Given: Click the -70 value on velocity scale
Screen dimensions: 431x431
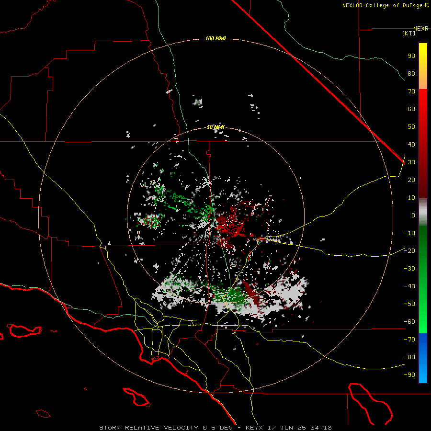Looking at the screenshot, I should (x=409, y=340).
